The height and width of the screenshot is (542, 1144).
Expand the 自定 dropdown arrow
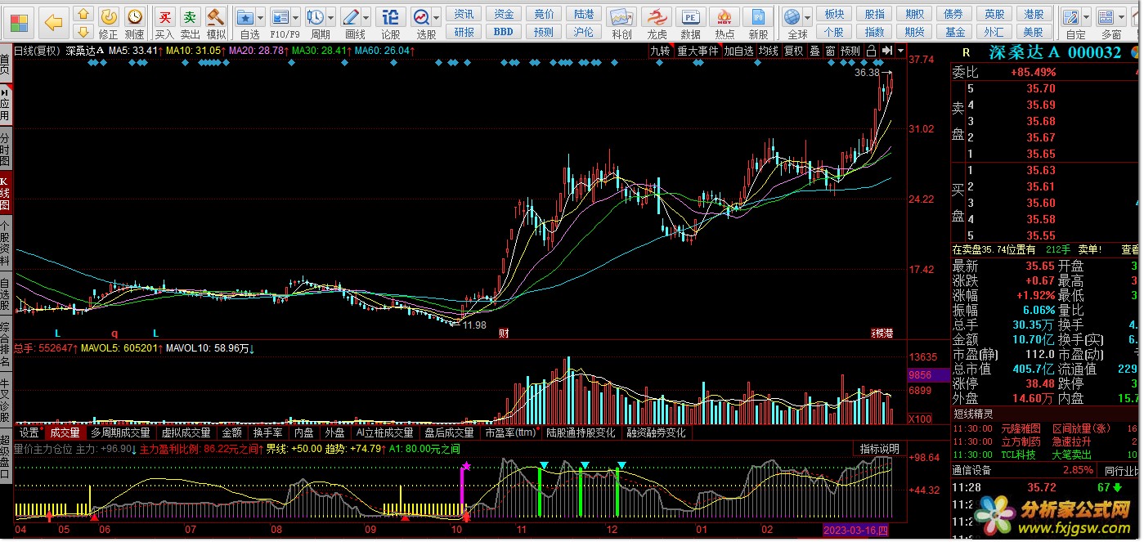click(x=1088, y=17)
